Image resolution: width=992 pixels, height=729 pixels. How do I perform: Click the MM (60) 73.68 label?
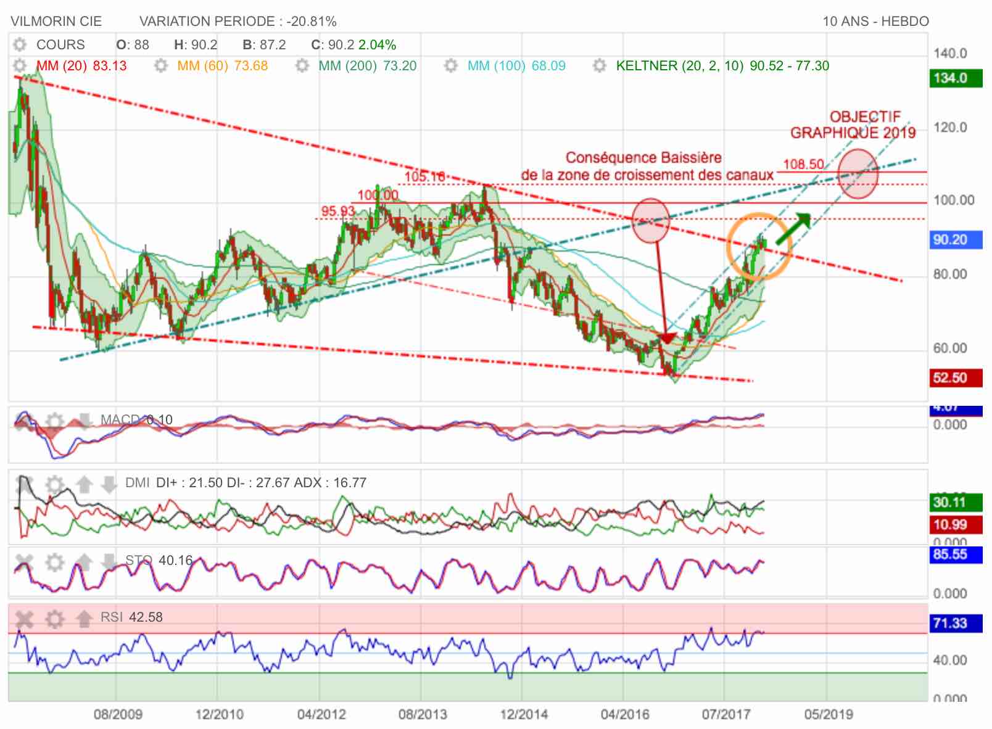point(223,65)
